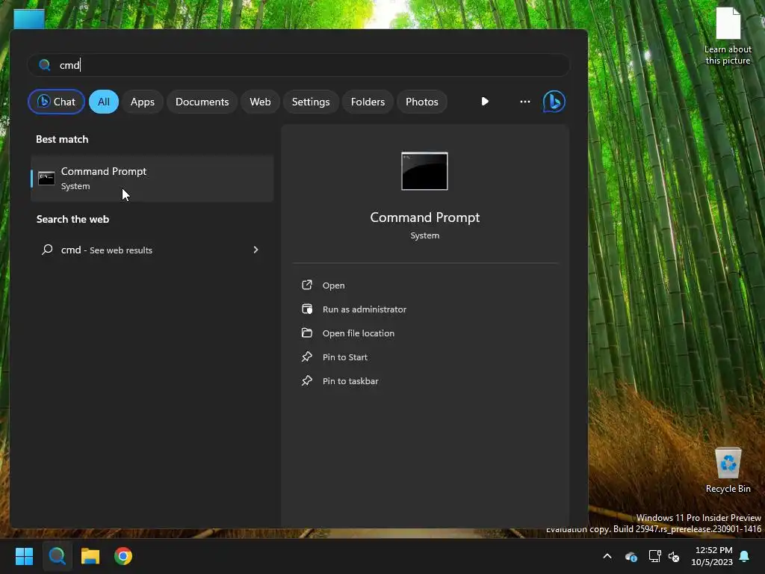
Task: Click the Bing icon at top right
Action: (554, 102)
